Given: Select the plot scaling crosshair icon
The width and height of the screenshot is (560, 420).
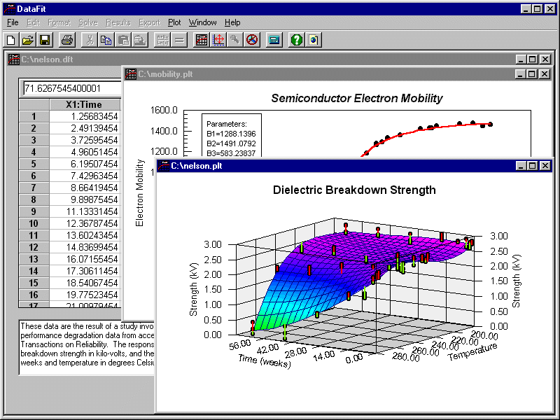Looking at the screenshot, I should (x=218, y=40).
